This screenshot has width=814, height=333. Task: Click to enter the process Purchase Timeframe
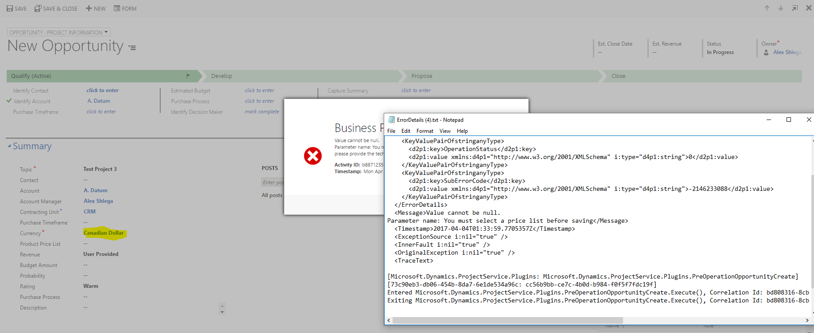coord(101,112)
